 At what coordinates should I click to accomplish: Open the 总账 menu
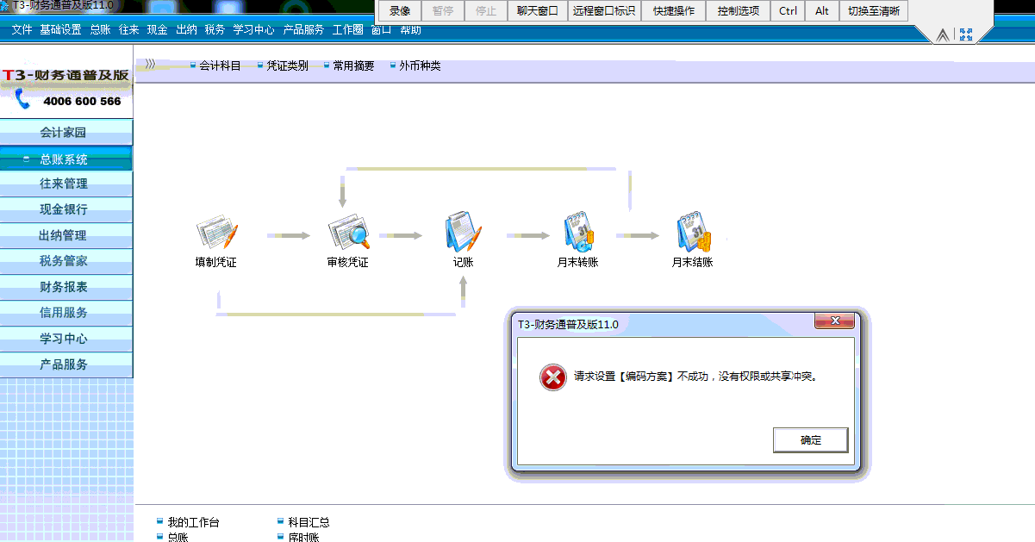pos(100,29)
